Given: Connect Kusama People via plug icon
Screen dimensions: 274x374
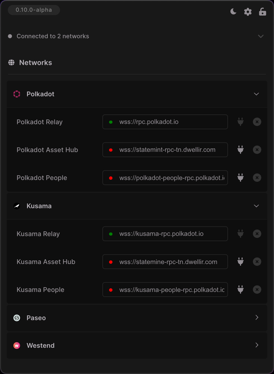Looking at the screenshot, I should click(241, 289).
